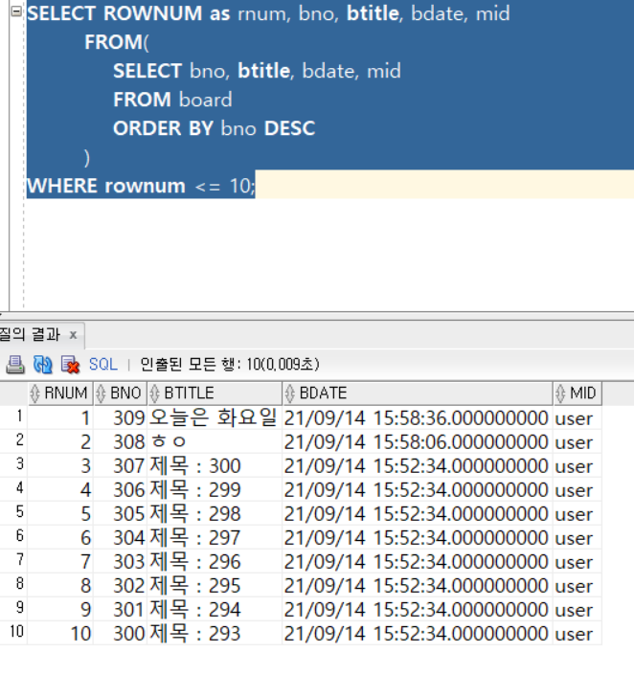
Task: Click 'SELECT bno, btitle, bdate, mid' inner line
Action: pyautogui.click(x=257, y=71)
